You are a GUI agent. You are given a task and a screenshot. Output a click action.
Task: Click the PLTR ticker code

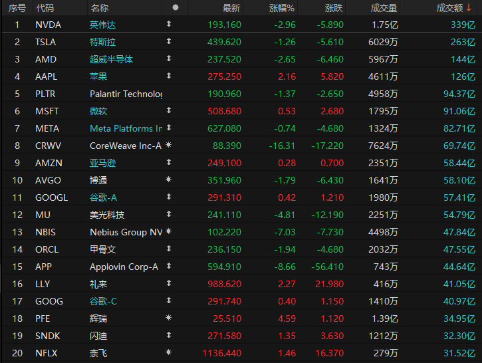(45, 94)
